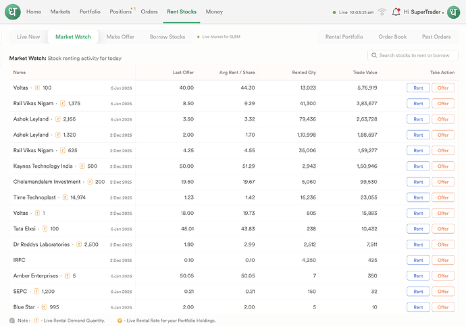This screenshot has height=326, width=466.
Task: Click the Dr Reddys Laboratories stock name
Action: pyautogui.click(x=41, y=244)
